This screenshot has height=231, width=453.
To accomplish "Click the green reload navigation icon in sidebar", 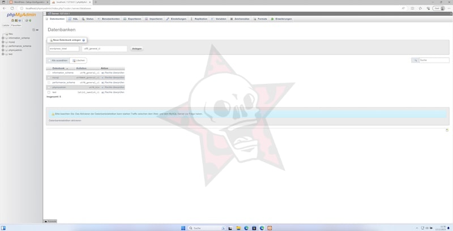I will point(30,20).
